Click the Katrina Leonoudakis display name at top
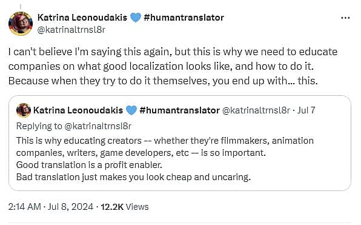 point(82,18)
